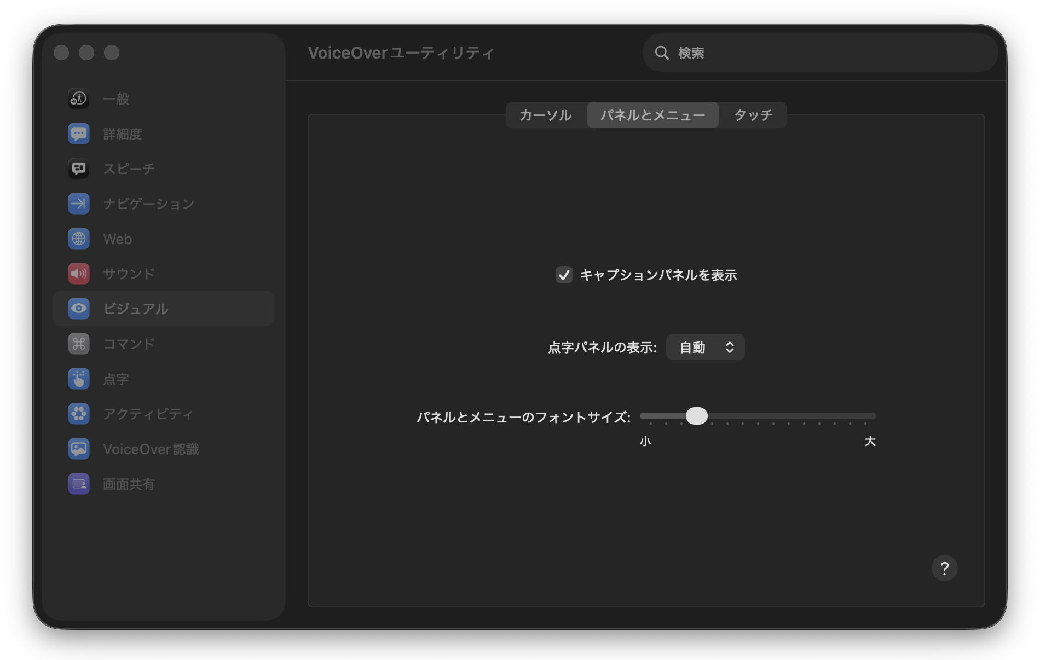Select the Web globe icon
1040x660 pixels.
pos(79,239)
